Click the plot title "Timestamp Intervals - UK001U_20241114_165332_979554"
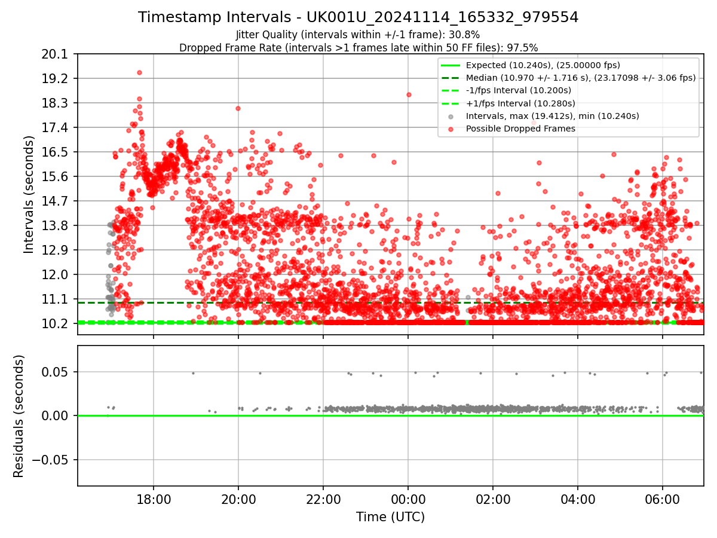717x538 pixels. (x=358, y=17)
